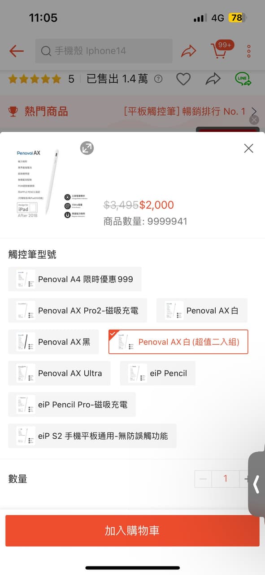This screenshot has width=265, height=575.
Task: Tap the magnifier icon in the search bar
Action: pos(45,51)
